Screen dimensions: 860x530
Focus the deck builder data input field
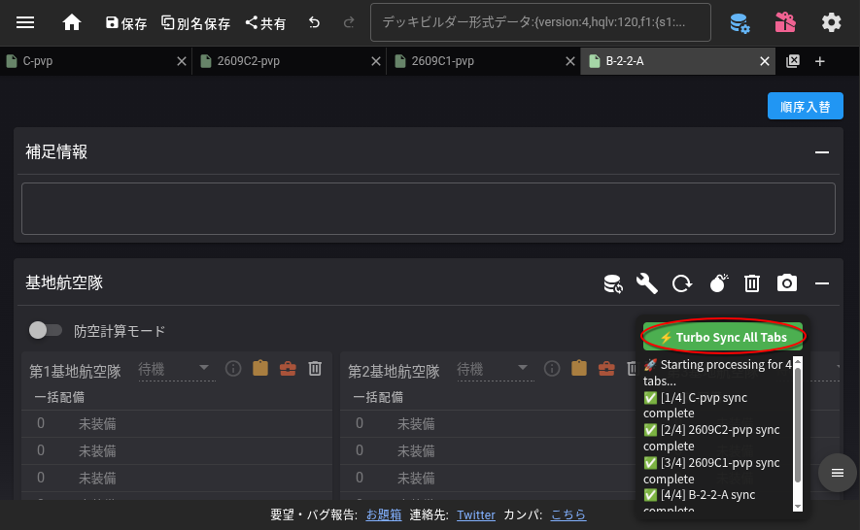click(x=540, y=22)
